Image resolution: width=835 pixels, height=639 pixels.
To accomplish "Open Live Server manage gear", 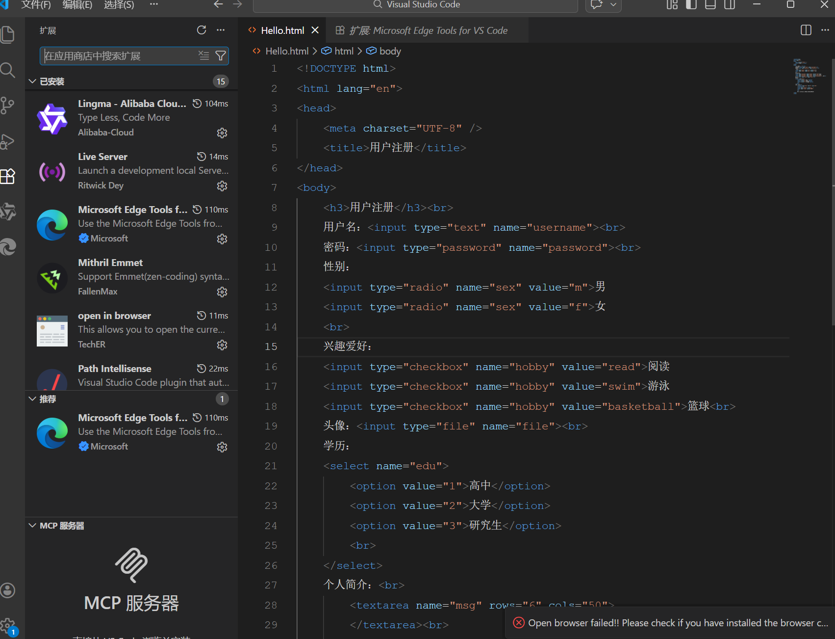I will click(x=222, y=186).
